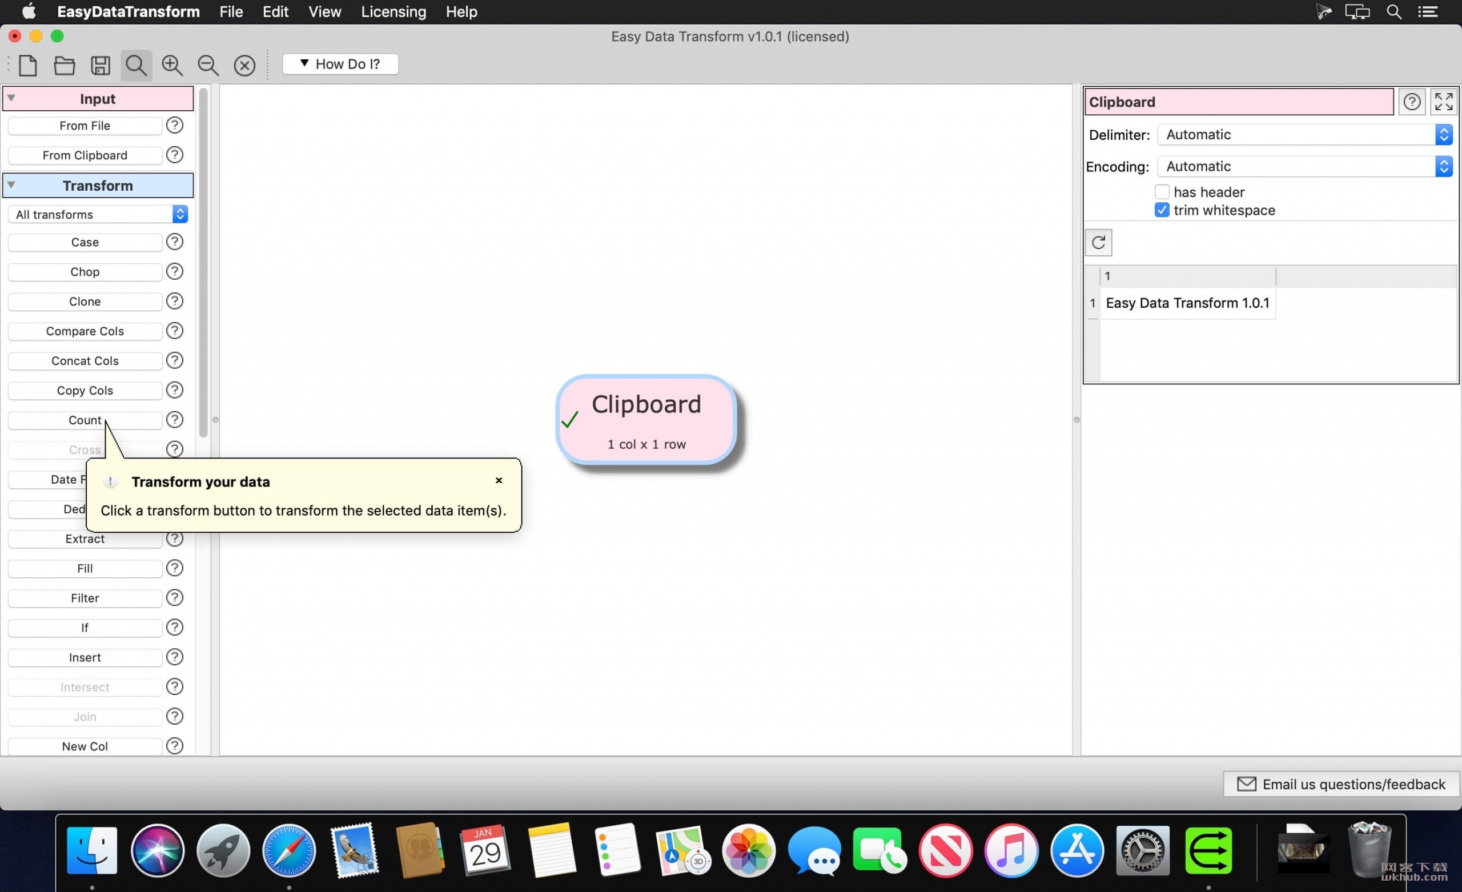Viewport: 1462px width, 892px height.
Task: Click the Save floppy disk icon
Action: click(x=101, y=65)
